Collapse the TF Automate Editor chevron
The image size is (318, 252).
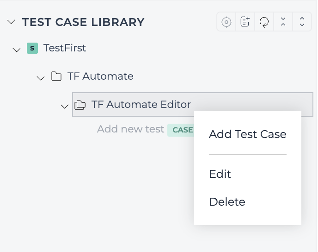65,106
